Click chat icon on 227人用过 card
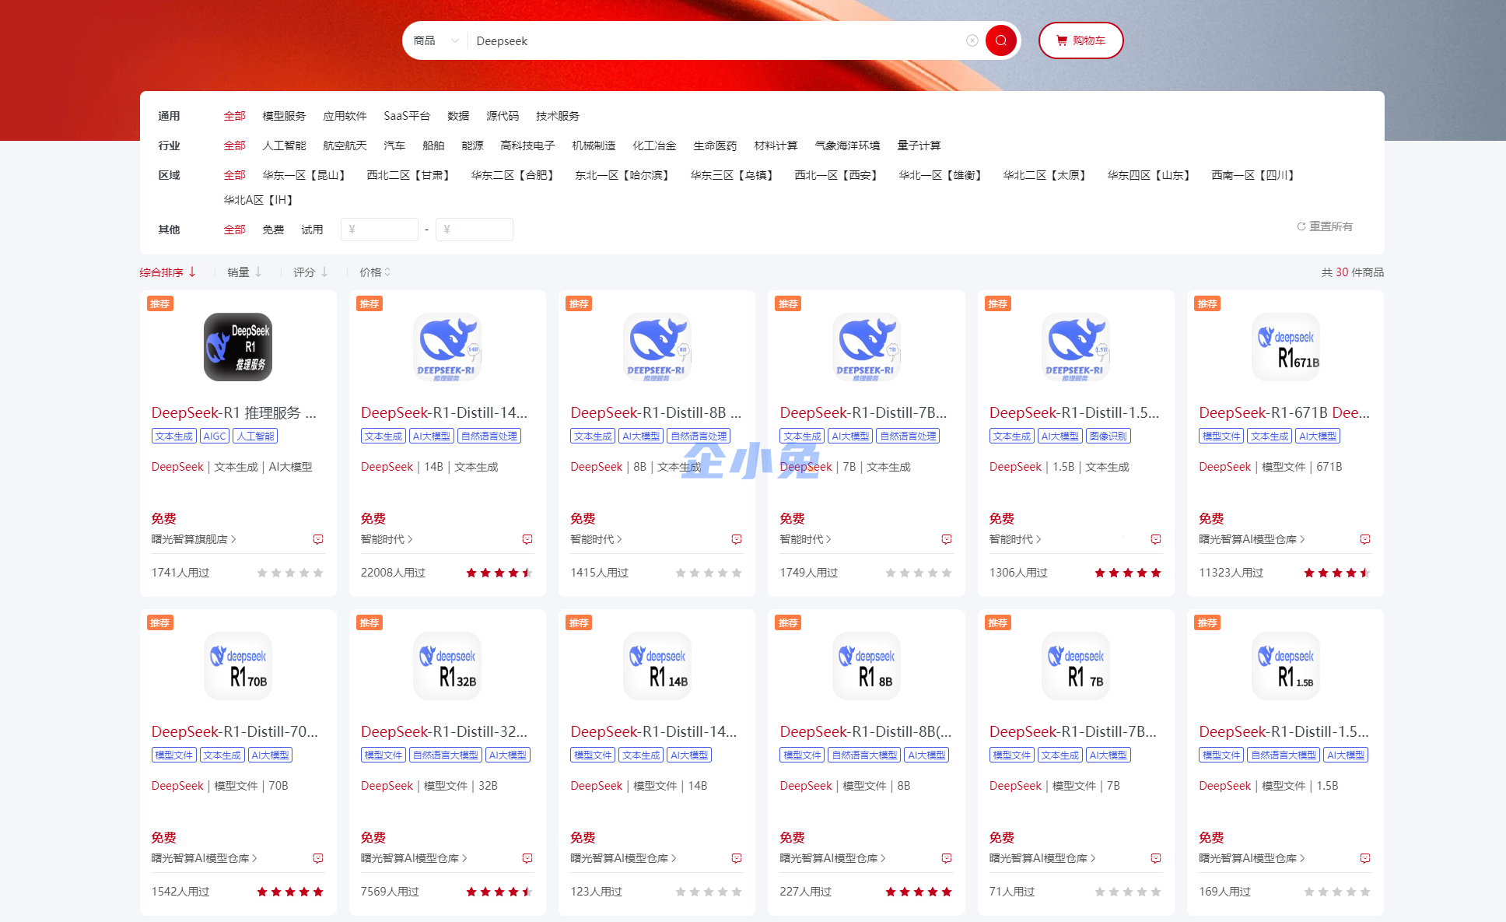 [947, 858]
